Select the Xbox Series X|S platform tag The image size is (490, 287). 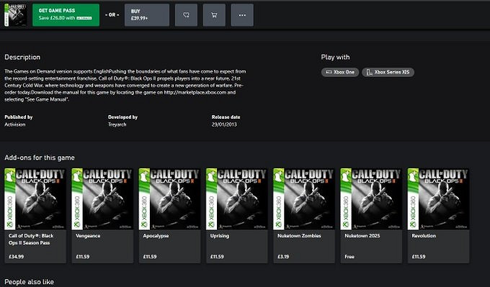click(388, 72)
